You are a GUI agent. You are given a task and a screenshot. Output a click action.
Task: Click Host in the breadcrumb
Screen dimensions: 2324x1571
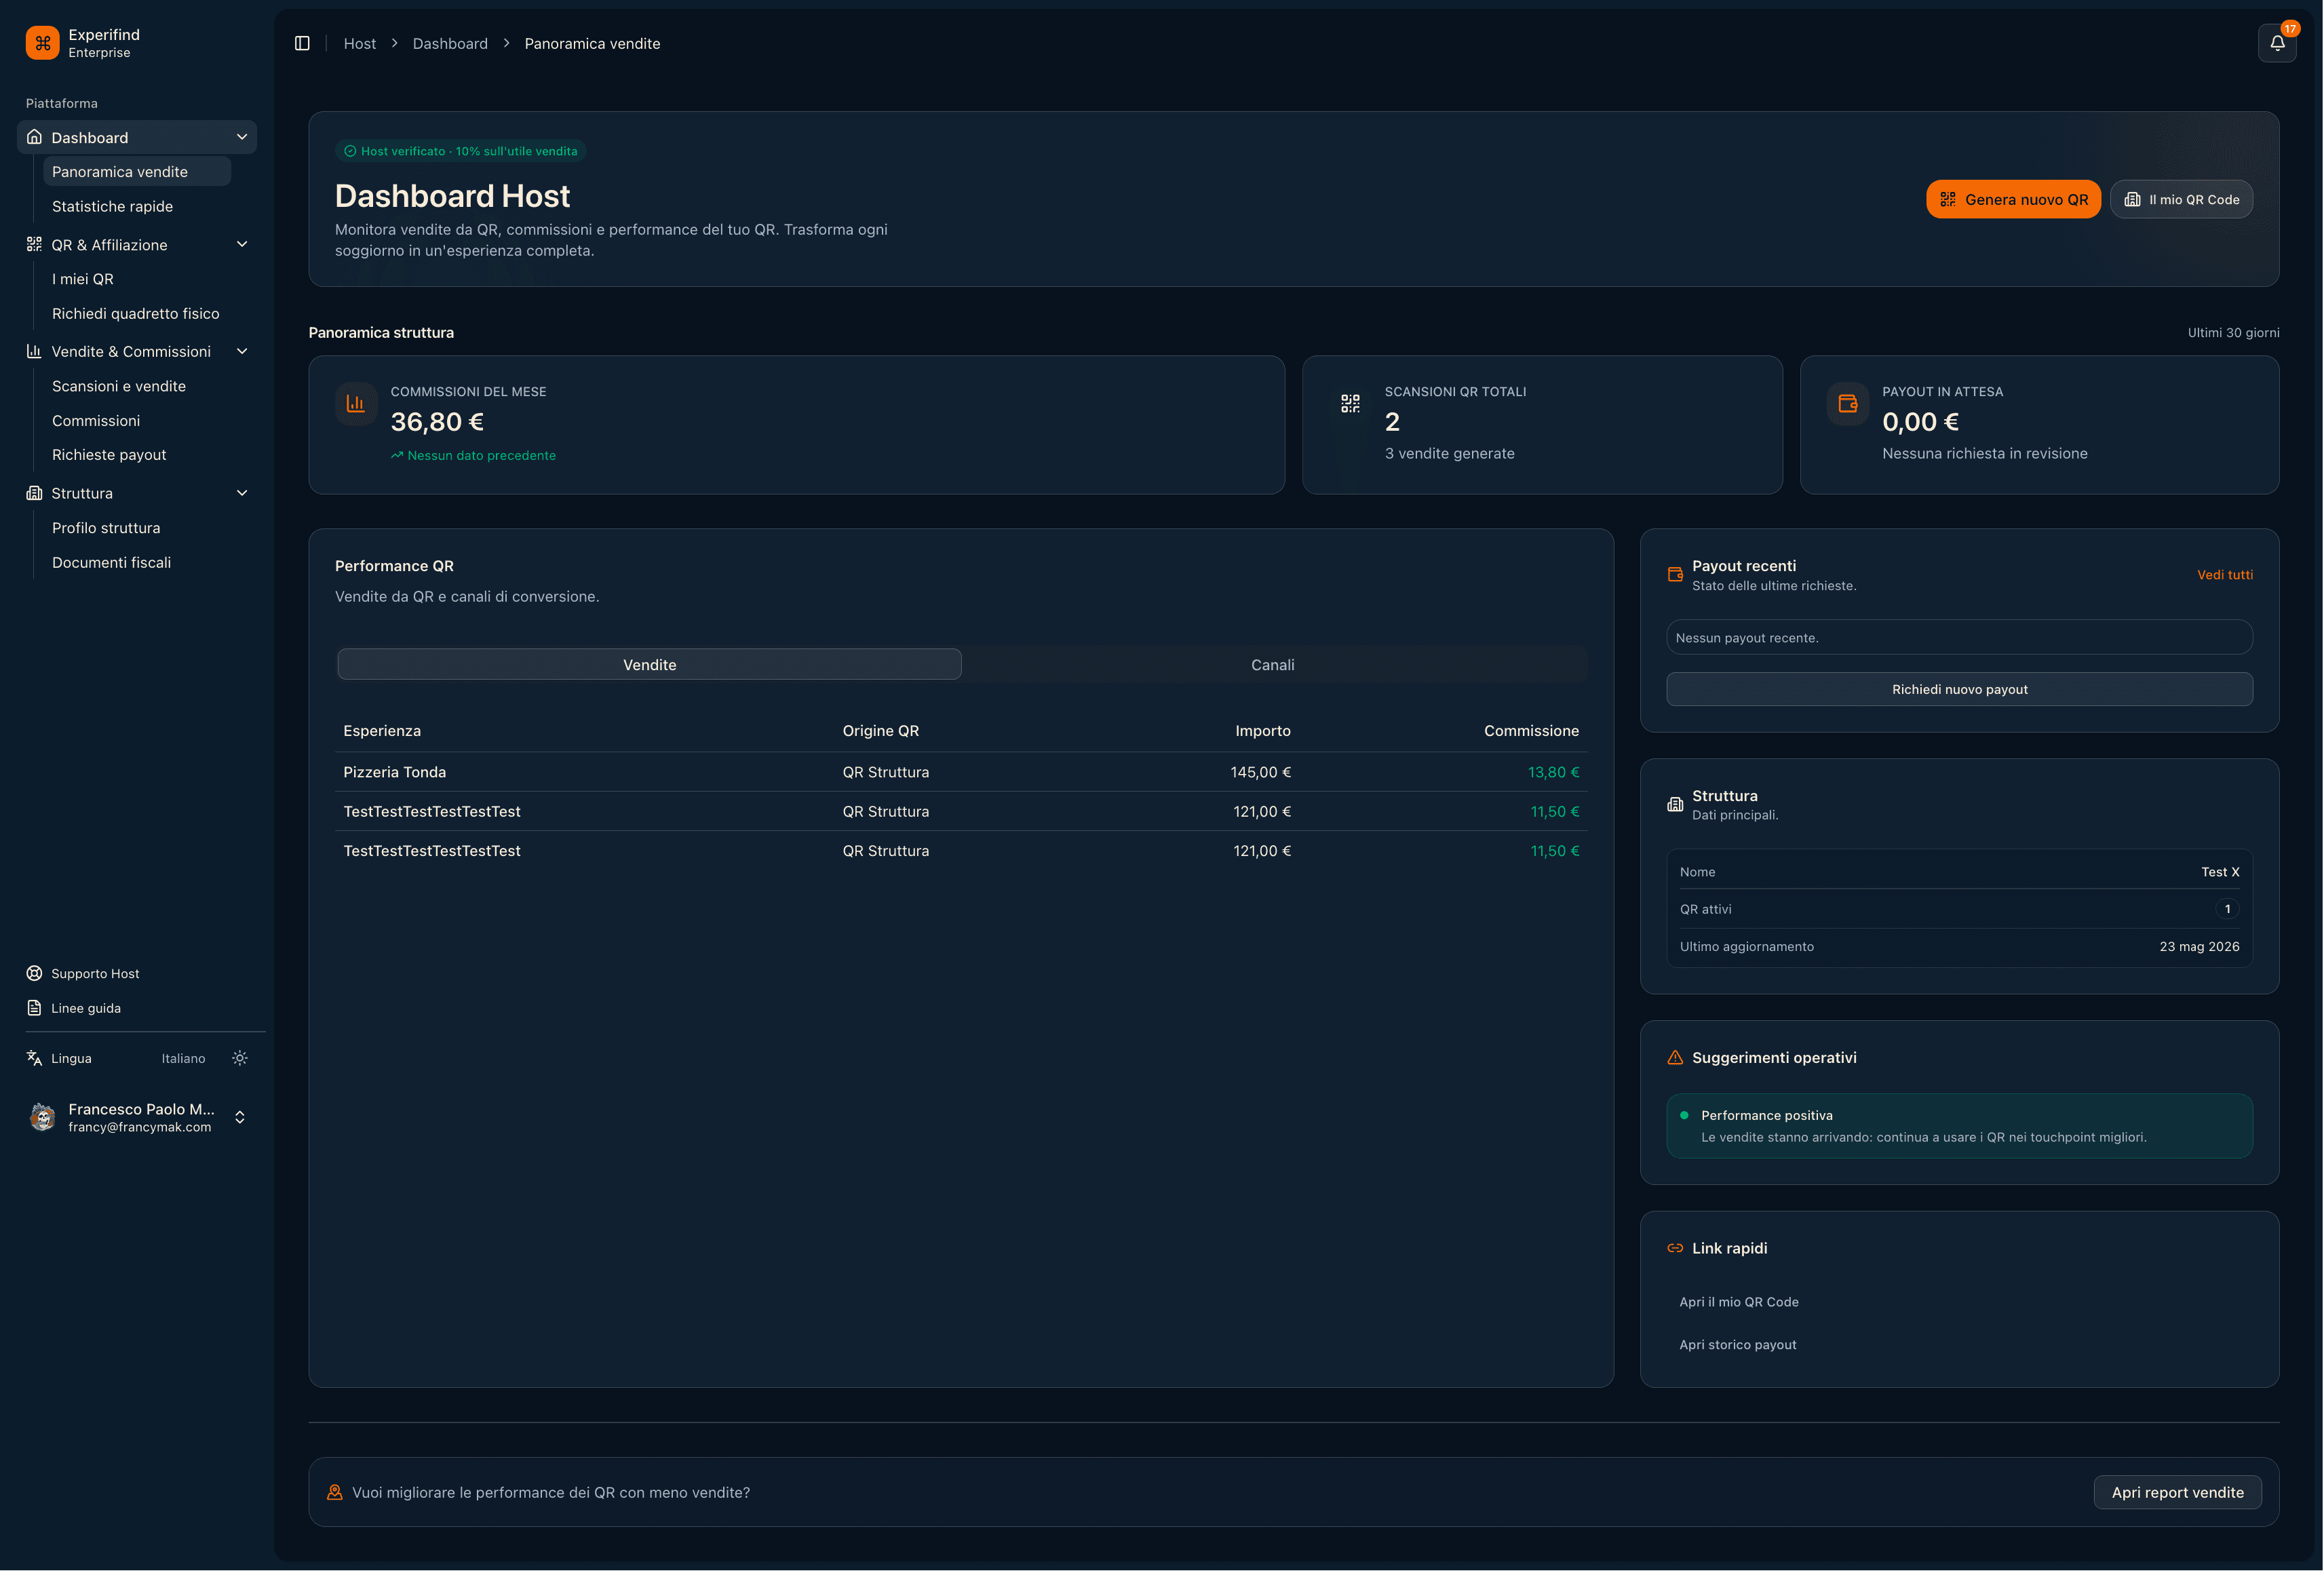(360, 43)
